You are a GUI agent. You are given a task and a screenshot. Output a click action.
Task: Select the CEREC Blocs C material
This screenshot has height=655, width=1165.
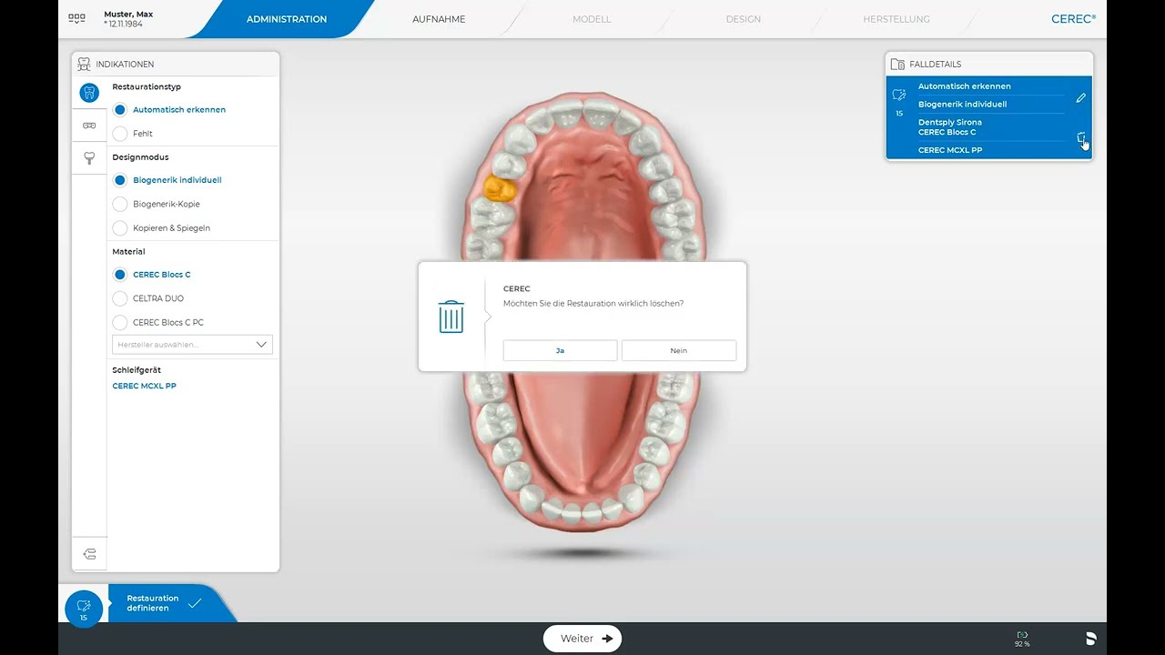tap(120, 275)
